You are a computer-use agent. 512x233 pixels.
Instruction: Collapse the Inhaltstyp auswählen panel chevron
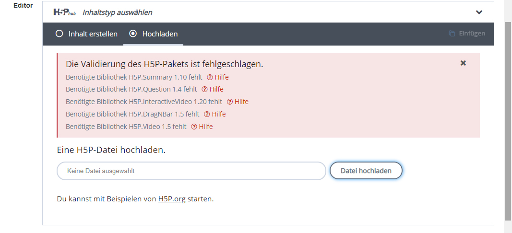pyautogui.click(x=479, y=12)
